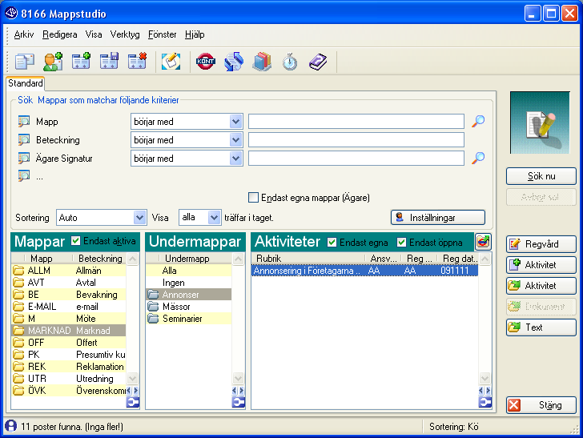Click the Beteckning column header in Mappar
Screen dimensions: 583x438
point(99,259)
